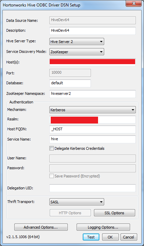The width and height of the screenshot is (144, 246).
Task: Click the Test button
Action: pos(91,237)
